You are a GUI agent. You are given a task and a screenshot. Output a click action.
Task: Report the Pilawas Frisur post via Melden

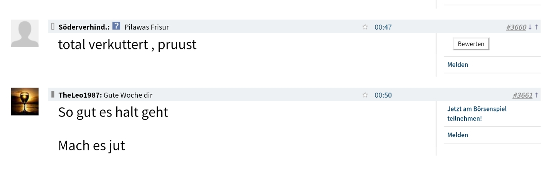[458, 65]
